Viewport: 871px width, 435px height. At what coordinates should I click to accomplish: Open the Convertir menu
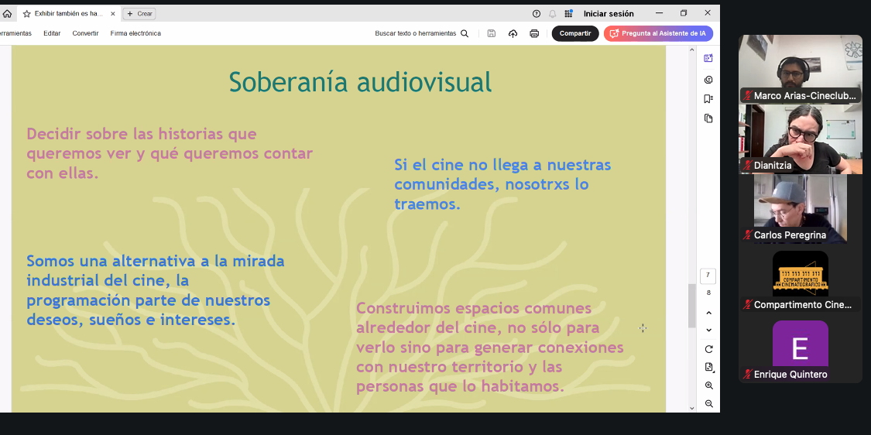(x=85, y=33)
